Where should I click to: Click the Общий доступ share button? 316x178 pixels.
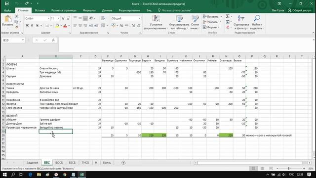pyautogui.click(x=300, y=10)
